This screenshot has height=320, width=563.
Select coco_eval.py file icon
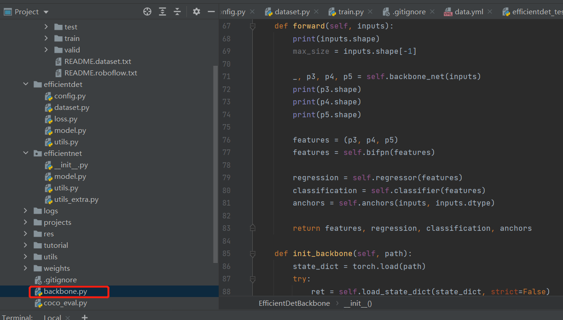coord(38,303)
